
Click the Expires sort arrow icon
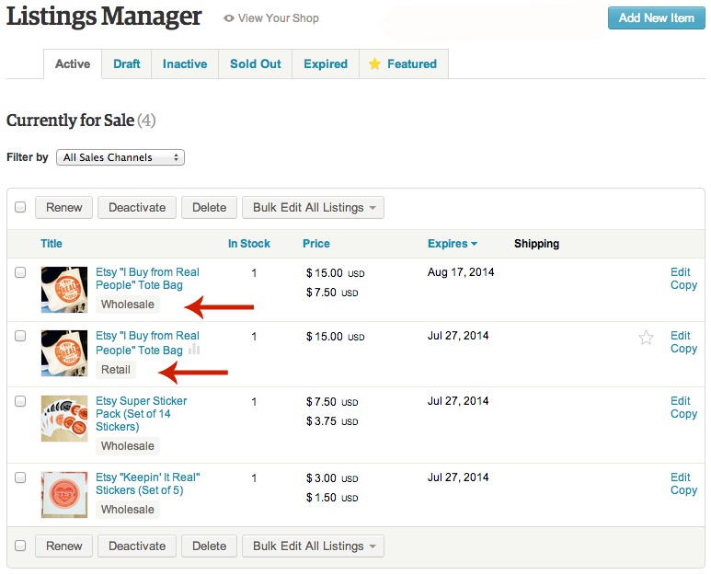[x=475, y=244]
